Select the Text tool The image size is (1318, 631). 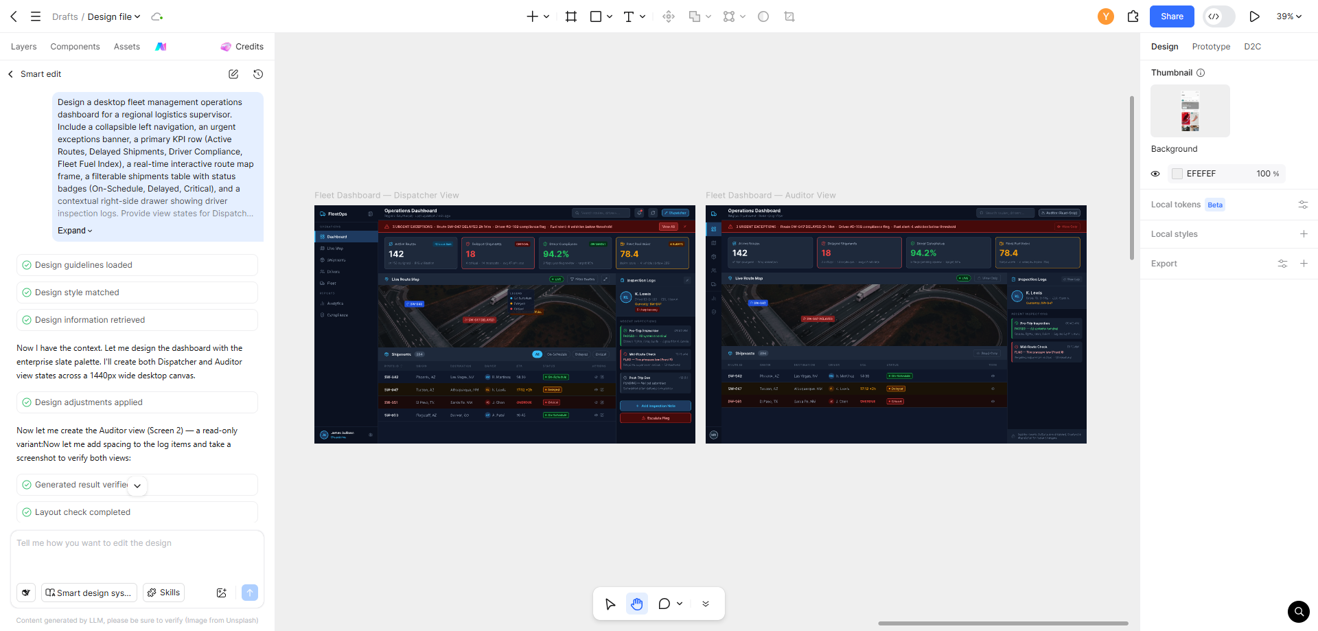click(628, 16)
